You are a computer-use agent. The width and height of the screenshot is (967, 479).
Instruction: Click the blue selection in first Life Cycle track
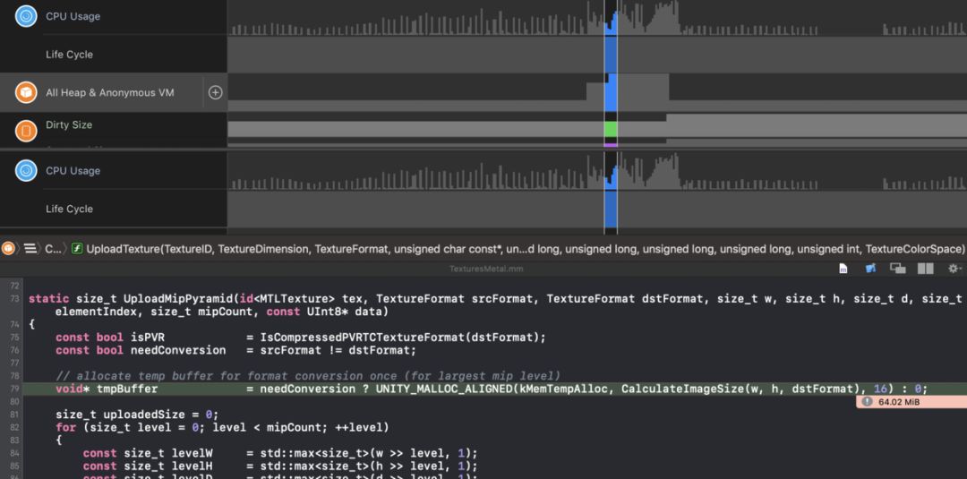tap(611, 55)
